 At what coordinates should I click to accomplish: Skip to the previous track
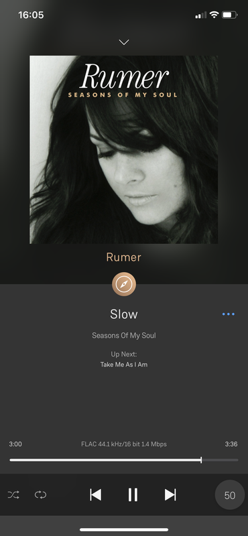(95, 494)
